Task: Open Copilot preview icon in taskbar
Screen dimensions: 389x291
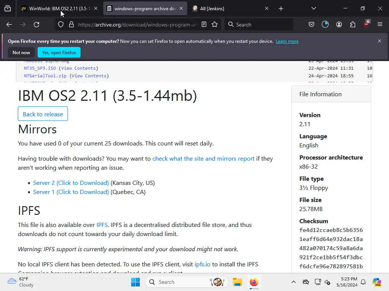Action: pos(377,282)
